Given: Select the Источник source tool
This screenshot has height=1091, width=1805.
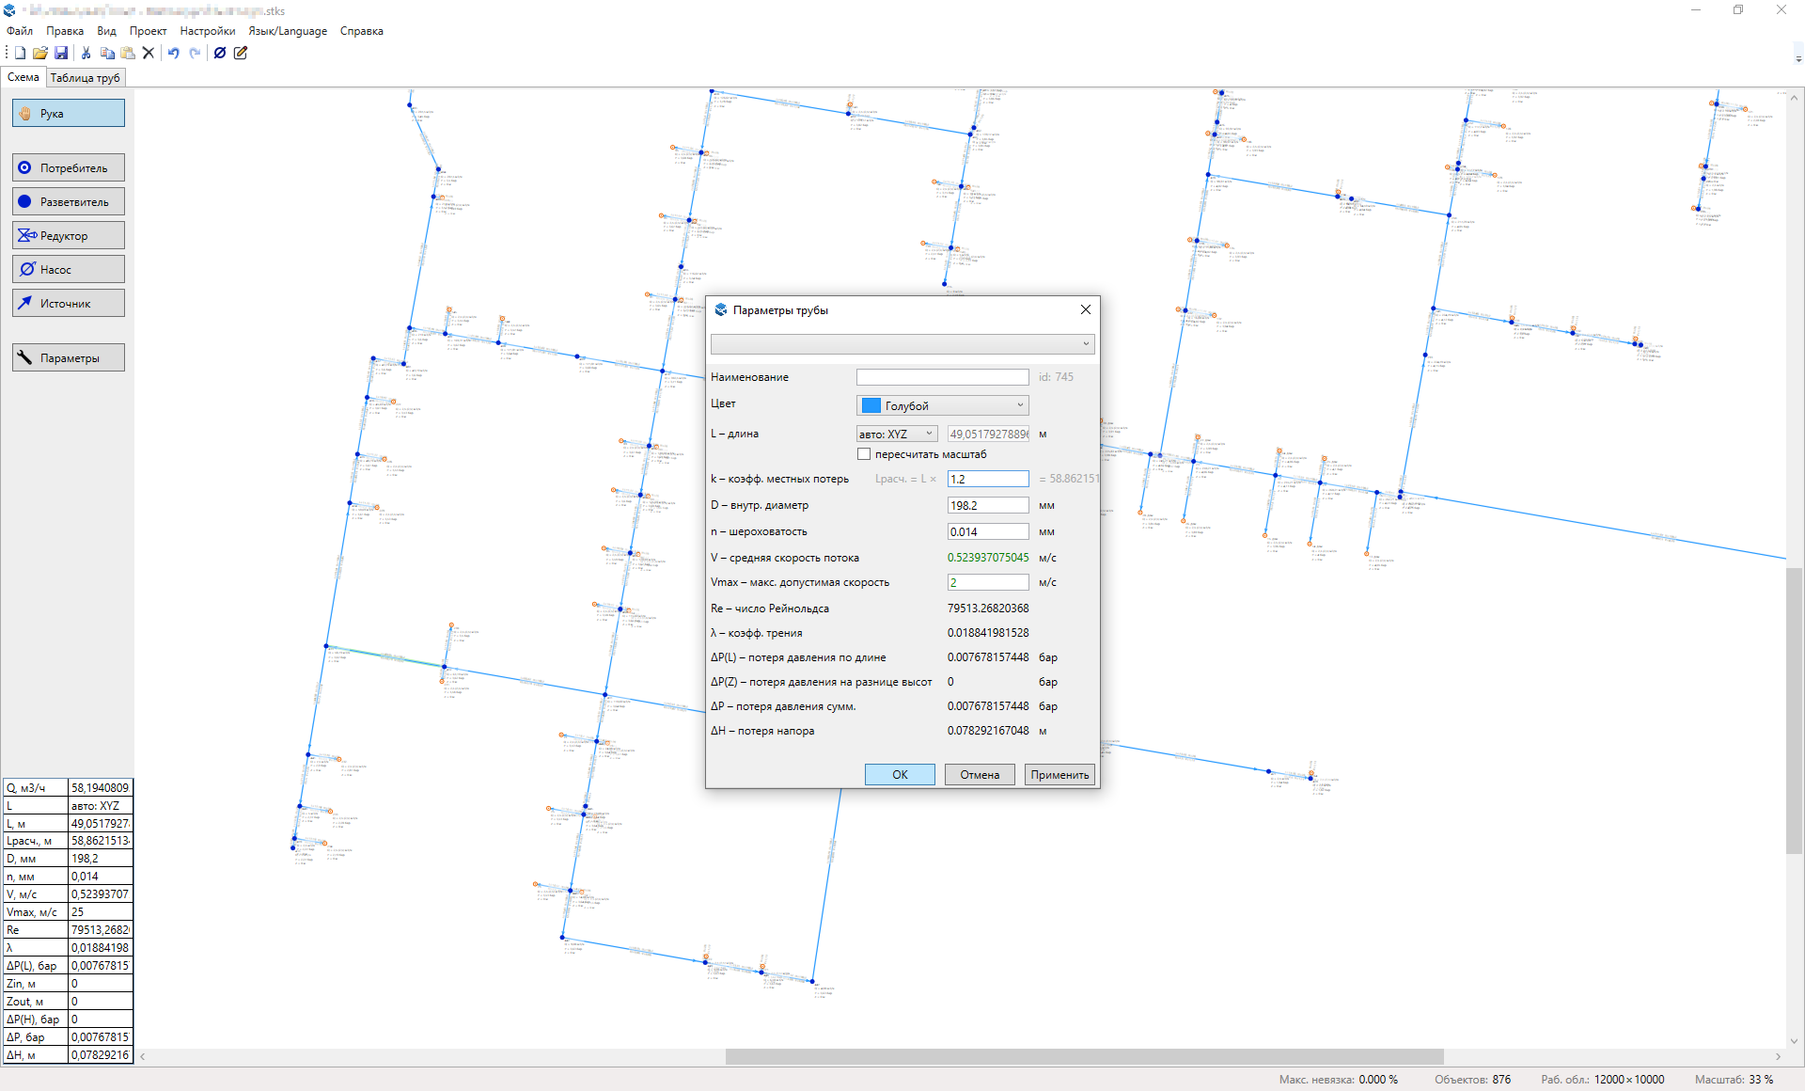Looking at the screenshot, I should pos(68,304).
